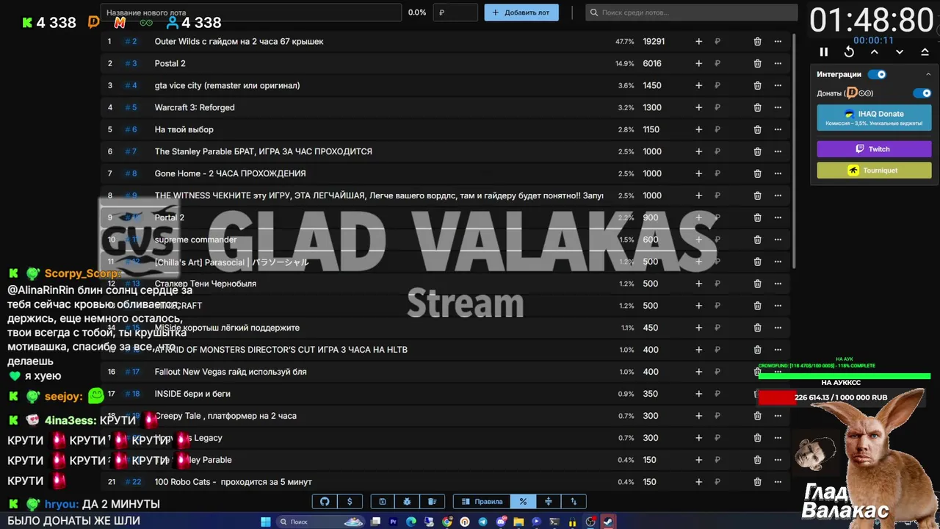Screen dimensions: 940x529
Task: Click the 19291 amount of Outer Wilds
Action: 654,42
